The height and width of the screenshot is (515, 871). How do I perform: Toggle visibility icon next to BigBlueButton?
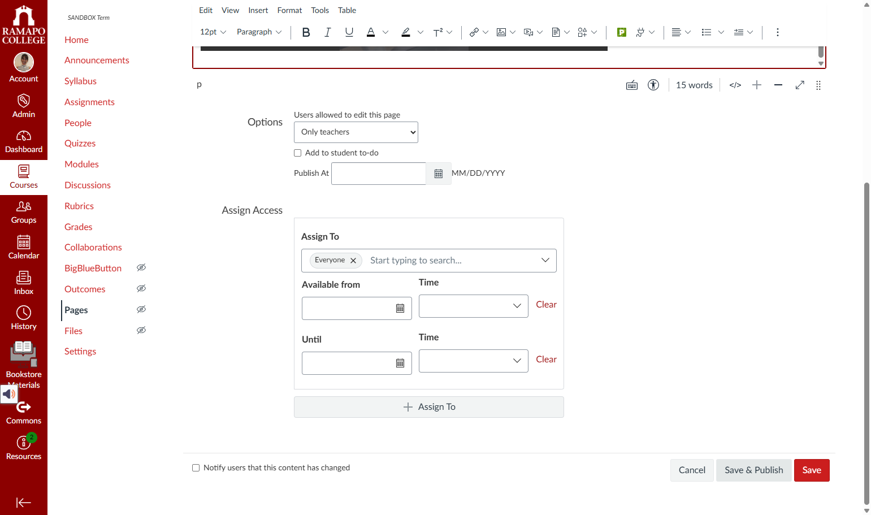(141, 268)
